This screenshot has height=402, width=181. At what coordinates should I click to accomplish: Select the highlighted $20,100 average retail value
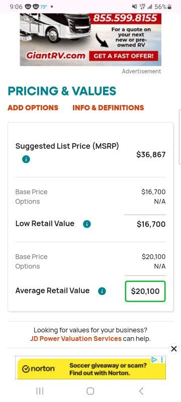tap(145, 291)
